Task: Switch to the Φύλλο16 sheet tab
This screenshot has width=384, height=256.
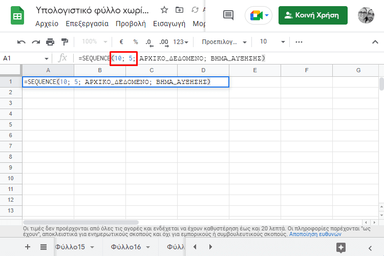Action: pyautogui.click(x=126, y=247)
